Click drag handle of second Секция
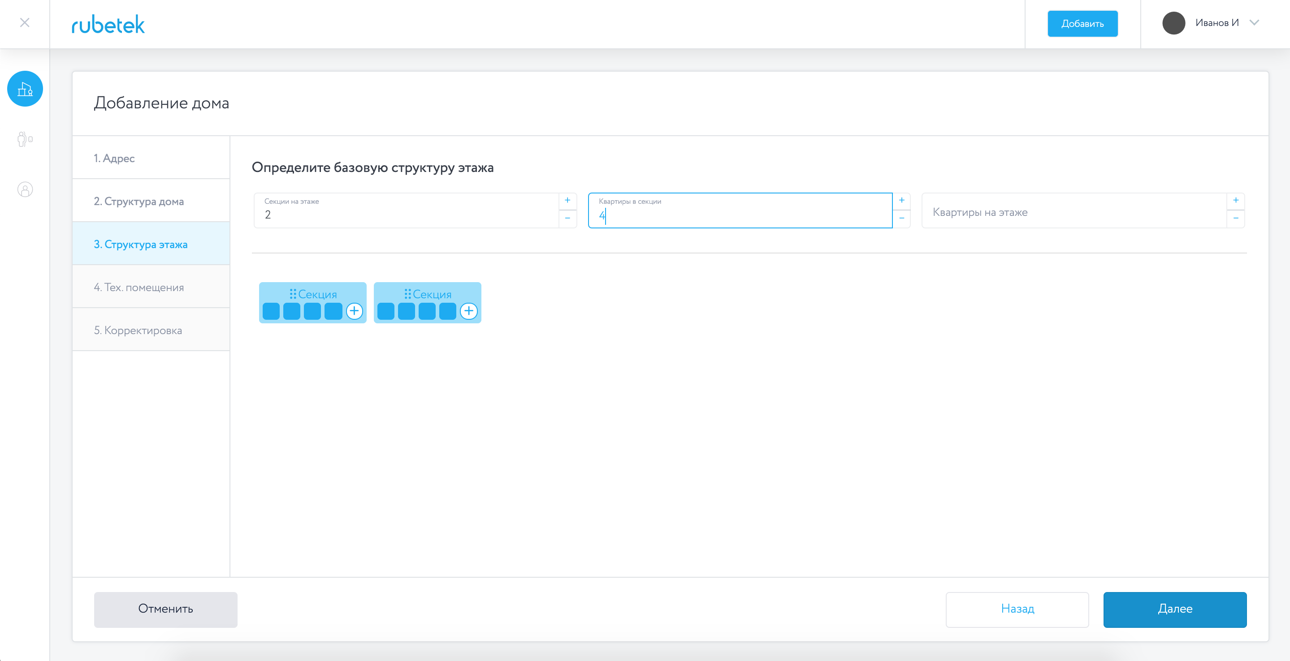 (x=407, y=294)
